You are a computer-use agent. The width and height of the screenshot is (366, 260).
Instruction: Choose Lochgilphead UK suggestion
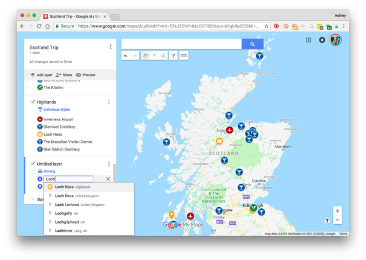click(89, 222)
